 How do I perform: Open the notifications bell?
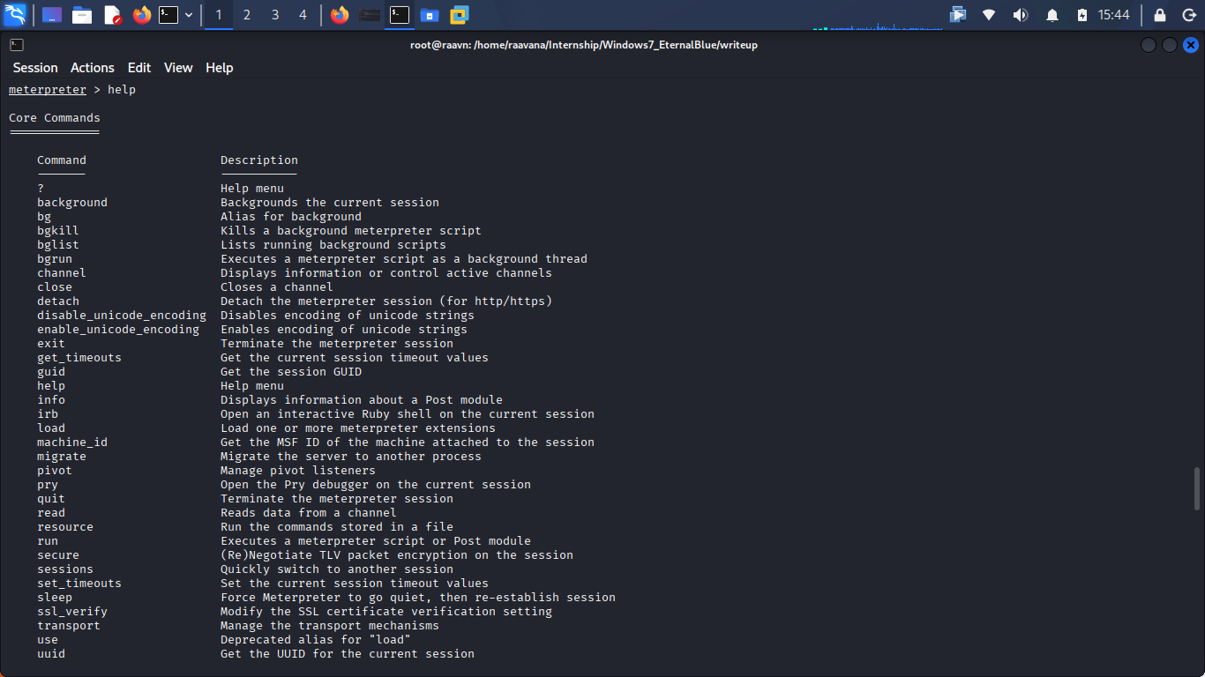1052,15
